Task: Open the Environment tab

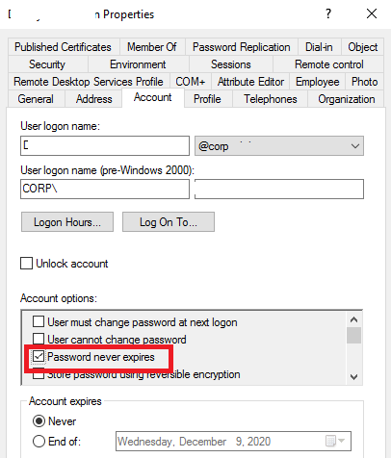Action: pos(138,64)
